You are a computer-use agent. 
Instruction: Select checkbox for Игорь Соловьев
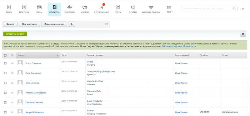tap(5, 63)
